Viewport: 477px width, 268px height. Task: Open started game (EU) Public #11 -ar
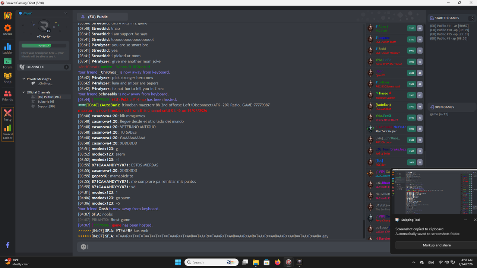(x=449, y=26)
